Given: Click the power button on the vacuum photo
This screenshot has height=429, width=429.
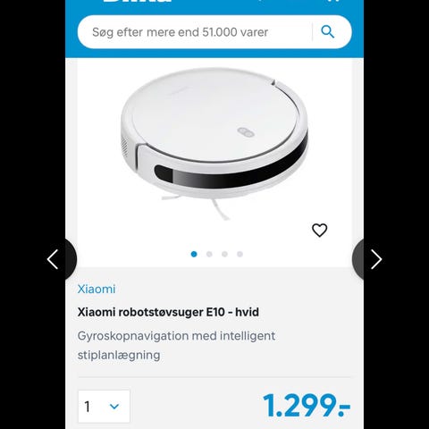Looking at the screenshot, I should tap(246, 131).
